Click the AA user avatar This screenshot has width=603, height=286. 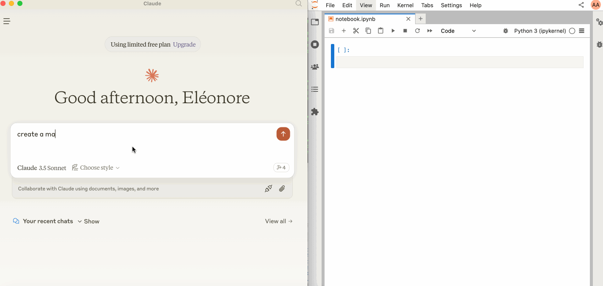595,5
